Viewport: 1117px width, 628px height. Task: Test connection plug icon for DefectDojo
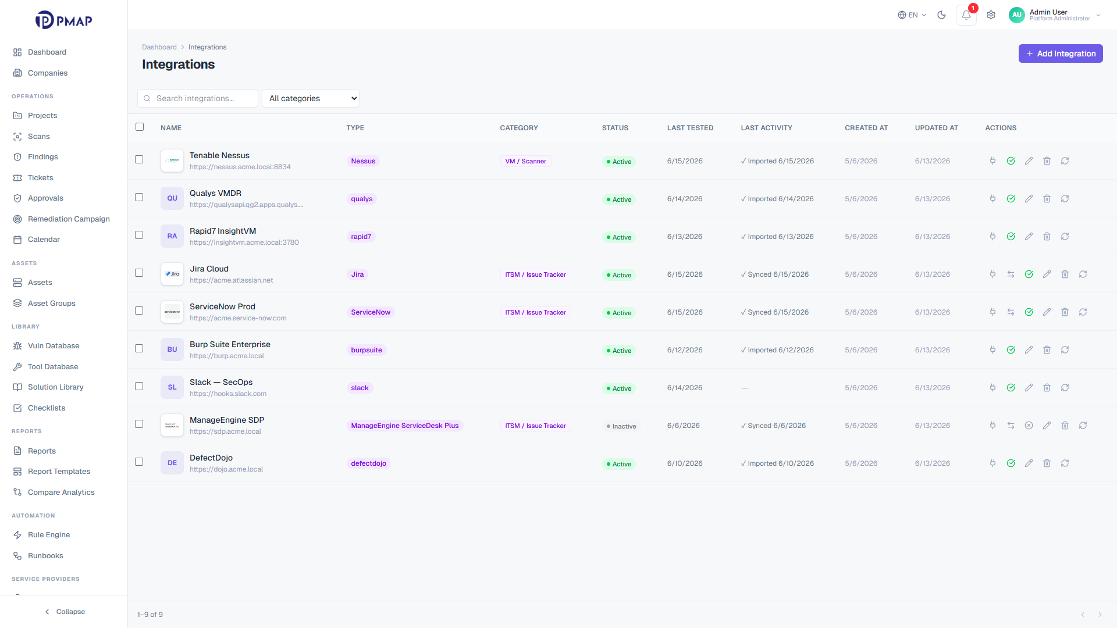993,463
